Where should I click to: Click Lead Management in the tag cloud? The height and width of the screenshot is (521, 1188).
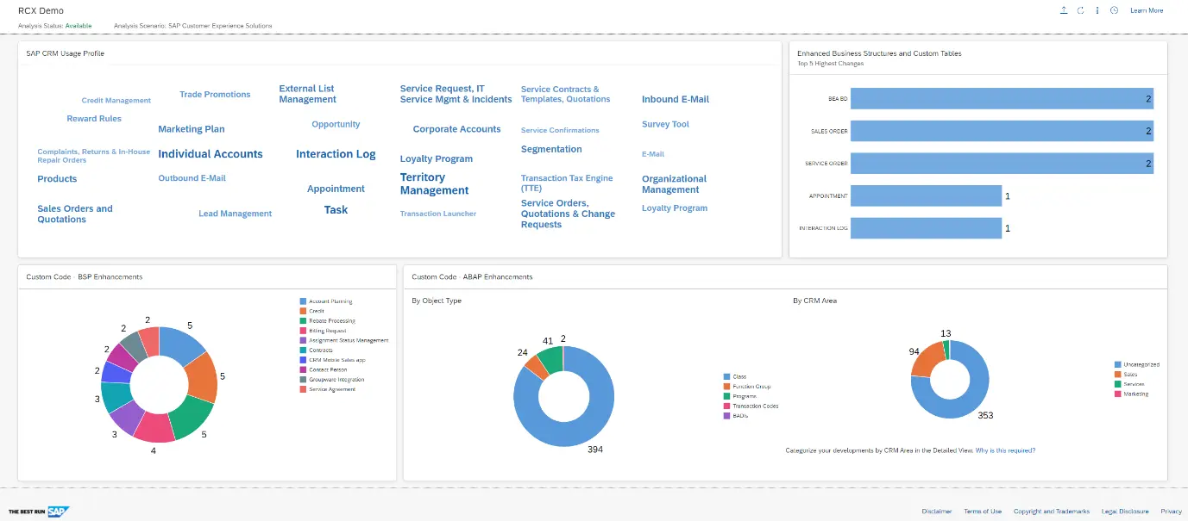(235, 214)
